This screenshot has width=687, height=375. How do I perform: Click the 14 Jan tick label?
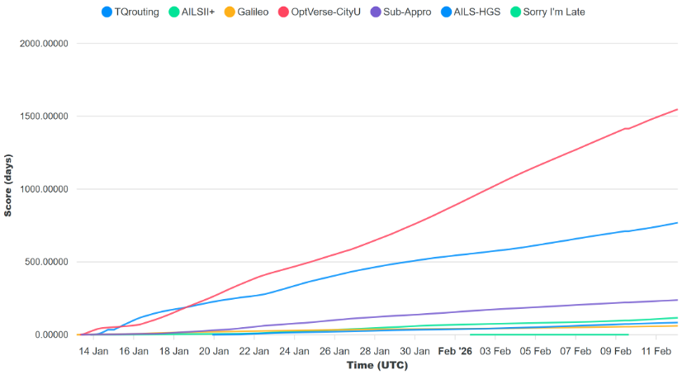(x=93, y=350)
